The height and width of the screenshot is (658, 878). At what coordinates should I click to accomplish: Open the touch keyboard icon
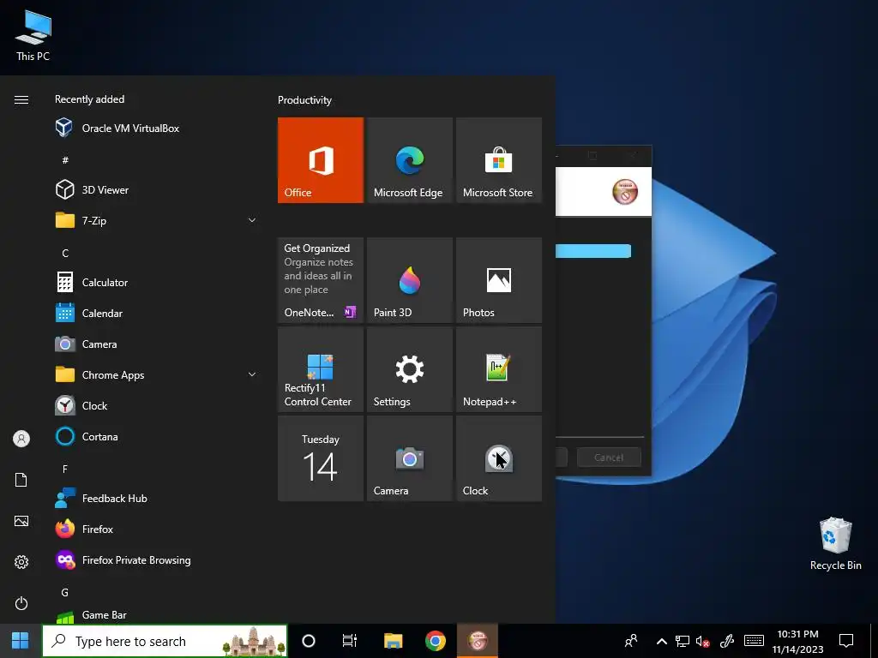pos(754,641)
